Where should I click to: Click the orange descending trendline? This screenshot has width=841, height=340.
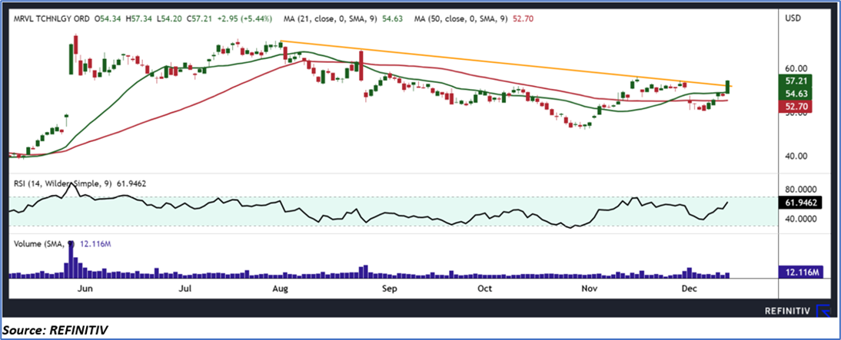point(507,63)
